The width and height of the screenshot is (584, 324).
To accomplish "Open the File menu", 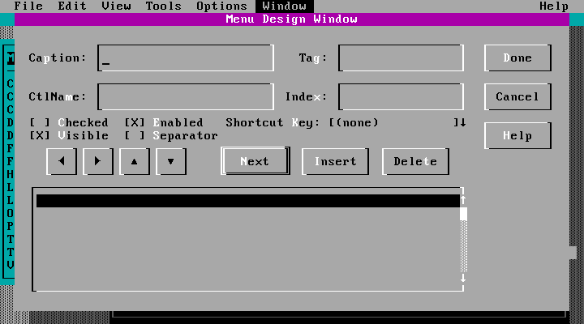I will coord(28,6).
